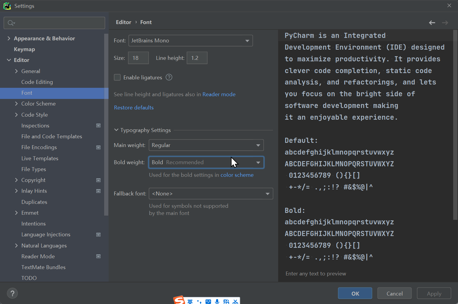Click the settings tree scrollbar
Viewport: 458px width, 304px height.
[x=106, y=124]
